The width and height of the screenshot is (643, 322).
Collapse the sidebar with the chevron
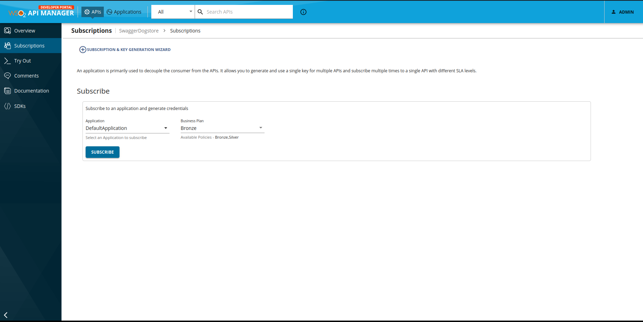6,315
